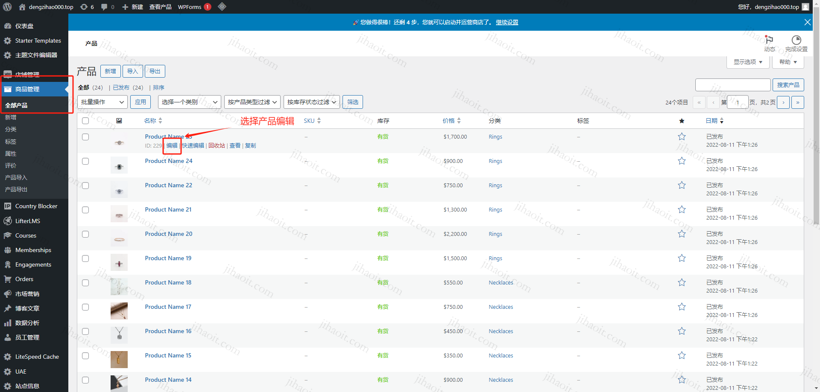Check the select-all products checkbox

85,121
